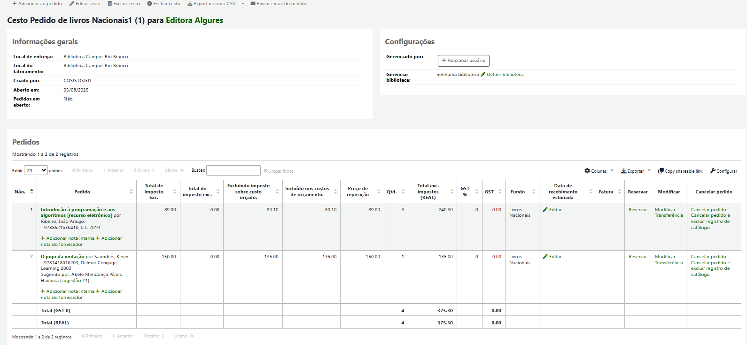Open the Exibir entries count dropdown
Screen dimensions: 747x345
coord(36,170)
